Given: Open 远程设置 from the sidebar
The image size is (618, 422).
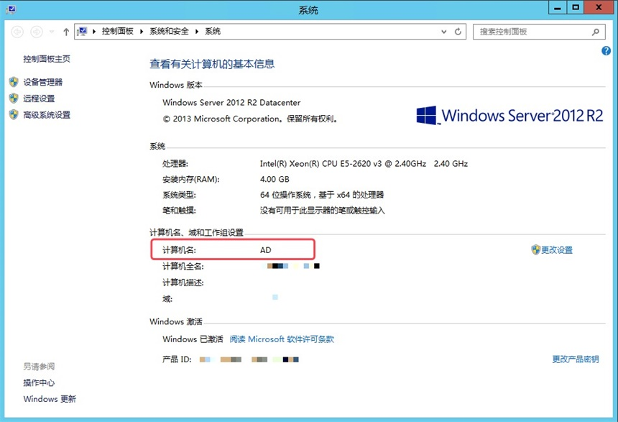Looking at the screenshot, I should [39, 98].
